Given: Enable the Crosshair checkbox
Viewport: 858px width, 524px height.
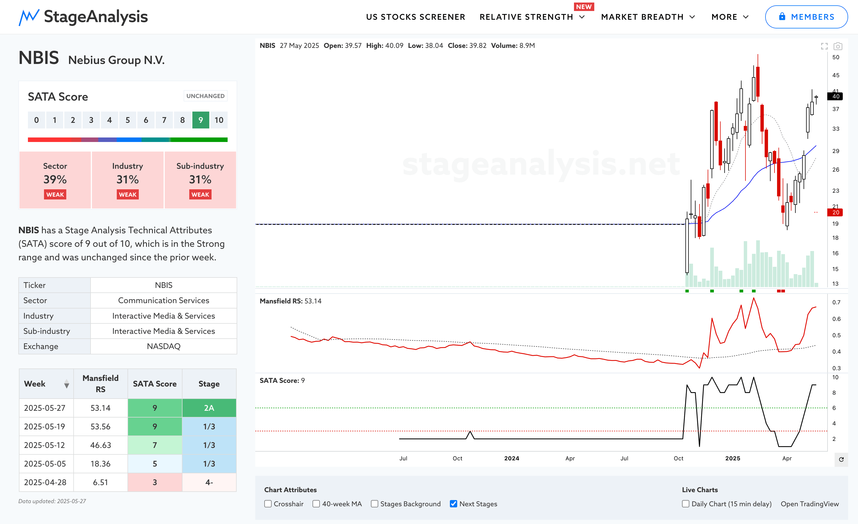Looking at the screenshot, I should coord(268,504).
